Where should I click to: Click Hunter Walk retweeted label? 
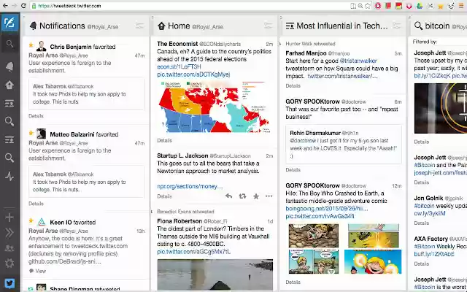pyautogui.click(x=310, y=44)
